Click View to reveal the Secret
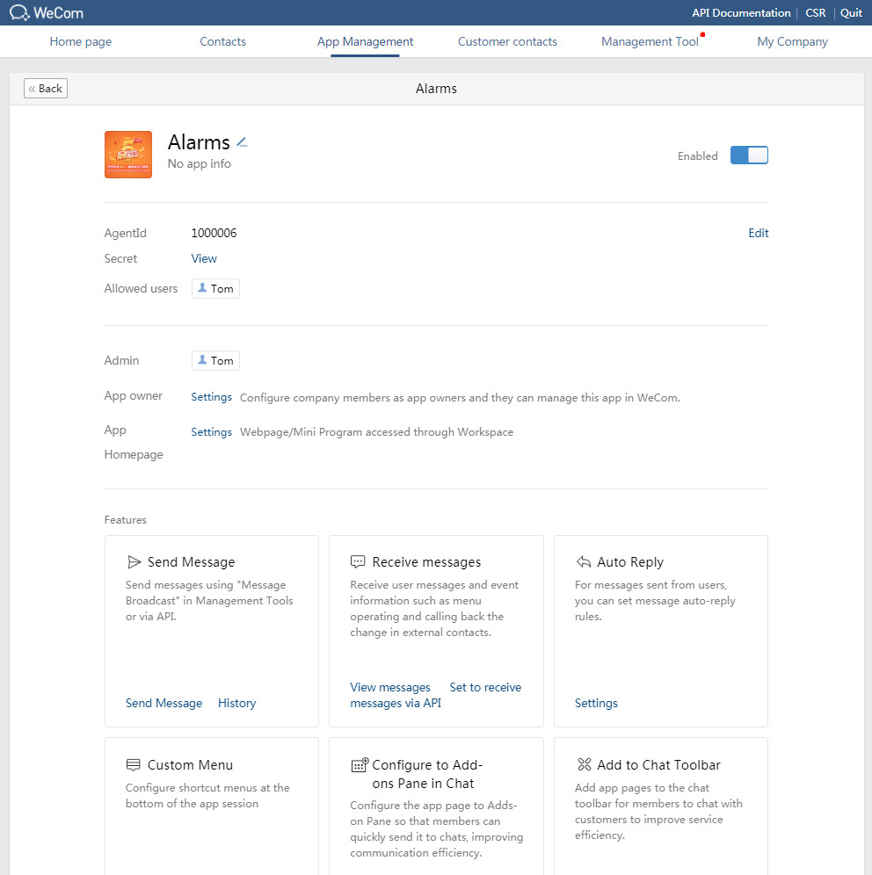Image resolution: width=872 pixels, height=875 pixels. pyautogui.click(x=204, y=258)
